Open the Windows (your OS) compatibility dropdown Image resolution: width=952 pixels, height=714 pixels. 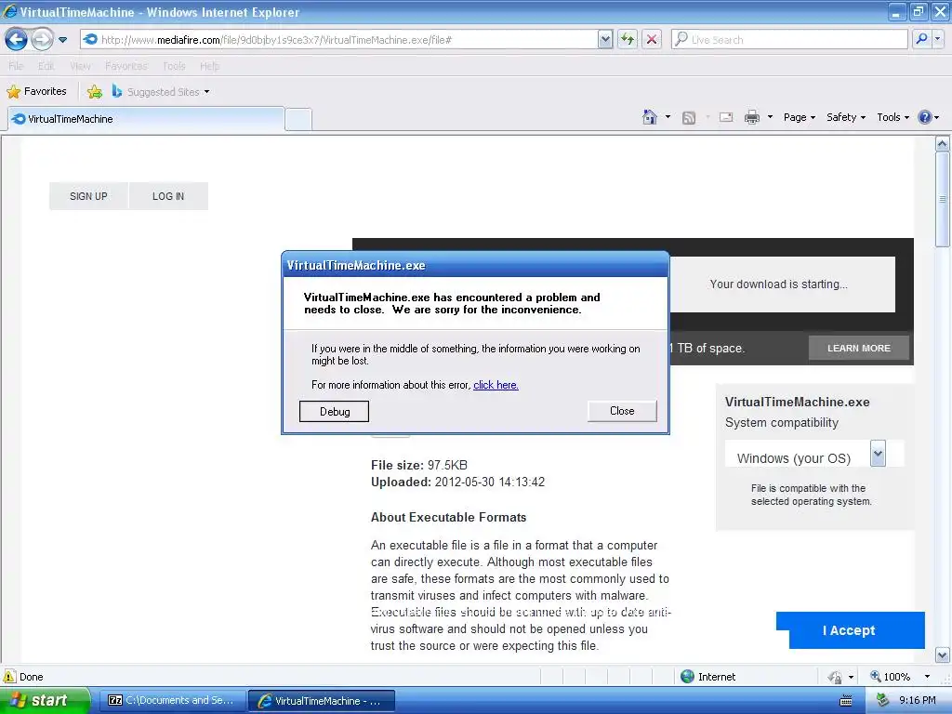pos(878,454)
